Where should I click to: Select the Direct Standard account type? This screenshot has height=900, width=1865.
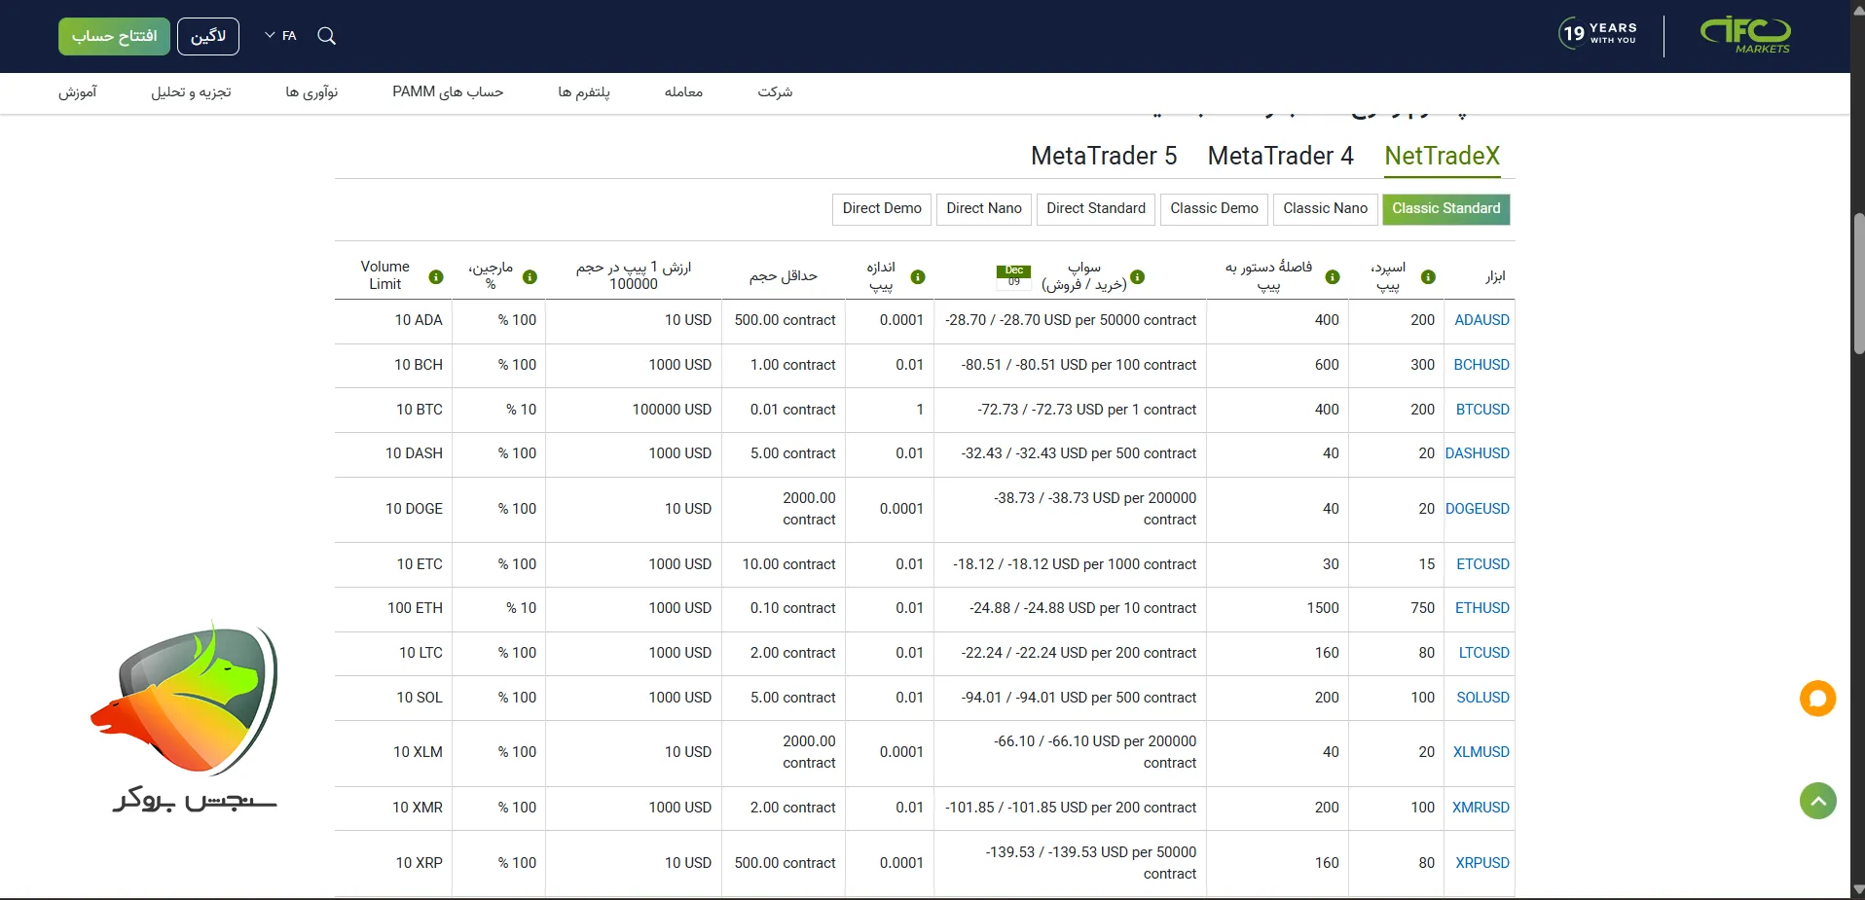pos(1095,209)
